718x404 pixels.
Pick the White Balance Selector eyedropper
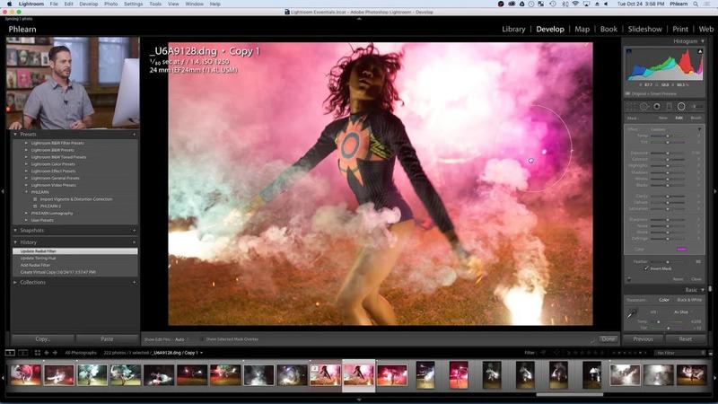coord(632,313)
